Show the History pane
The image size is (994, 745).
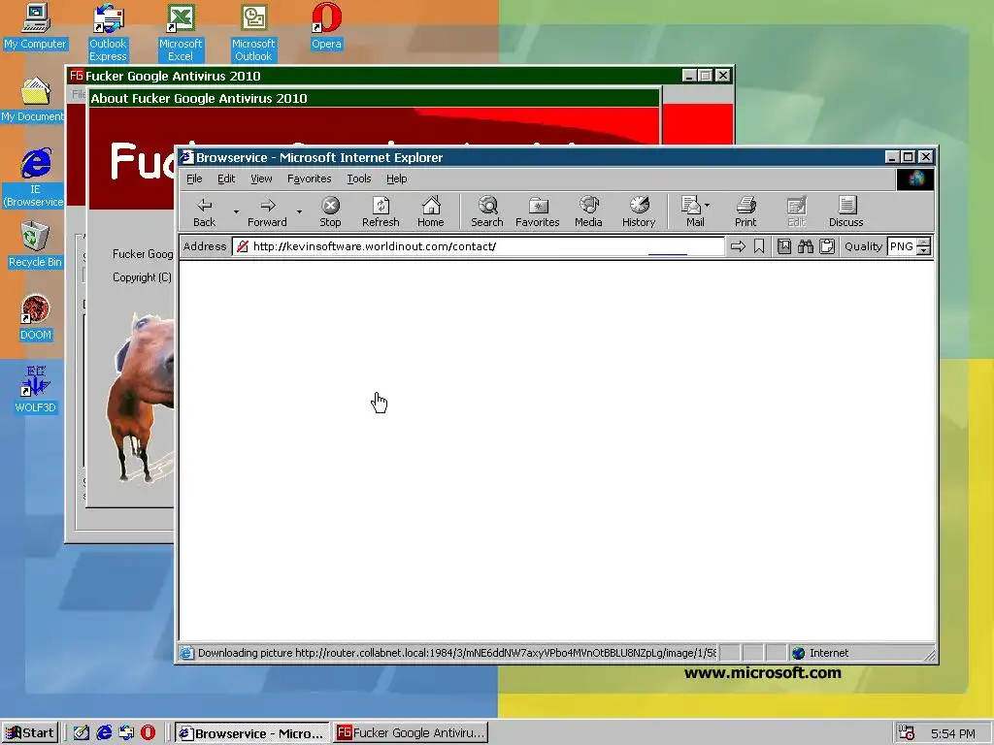click(x=639, y=212)
